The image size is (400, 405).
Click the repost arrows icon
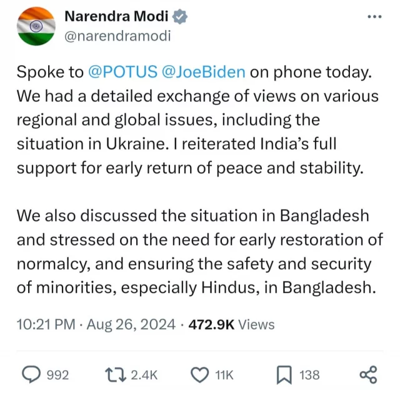(x=116, y=374)
